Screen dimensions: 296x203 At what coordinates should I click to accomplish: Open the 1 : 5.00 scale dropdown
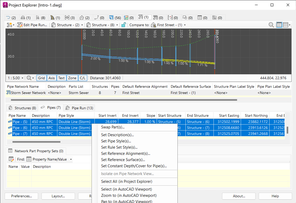(x=23, y=78)
